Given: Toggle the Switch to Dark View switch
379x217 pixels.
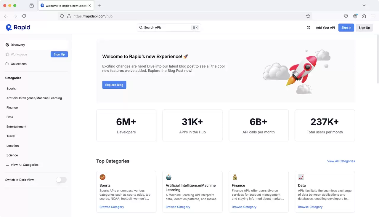Looking at the screenshot, I should pyautogui.click(x=61, y=180).
